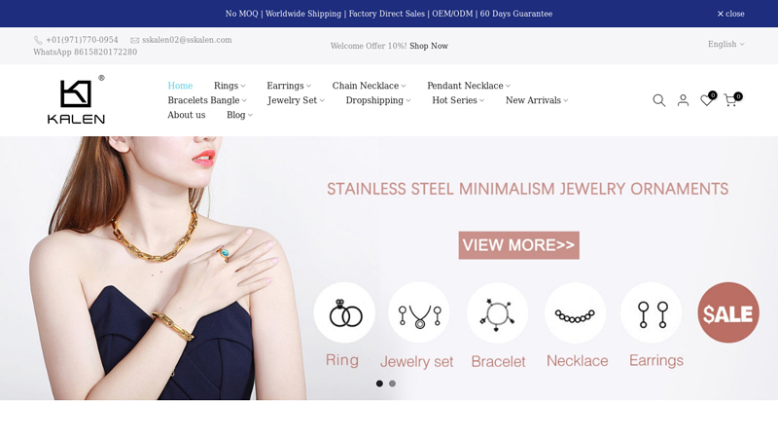
Task: Click the red SALE badge
Action: click(727, 312)
